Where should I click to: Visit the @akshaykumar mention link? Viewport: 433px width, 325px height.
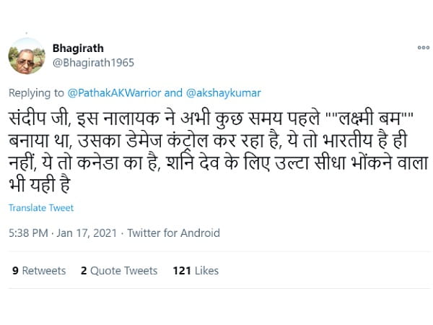tap(224, 93)
